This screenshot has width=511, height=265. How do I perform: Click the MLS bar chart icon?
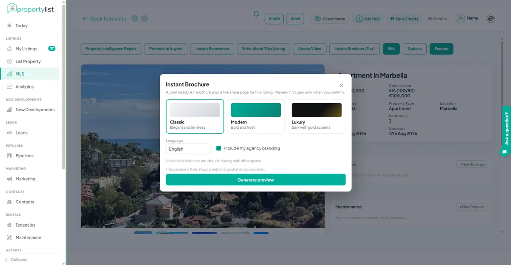[9, 74]
